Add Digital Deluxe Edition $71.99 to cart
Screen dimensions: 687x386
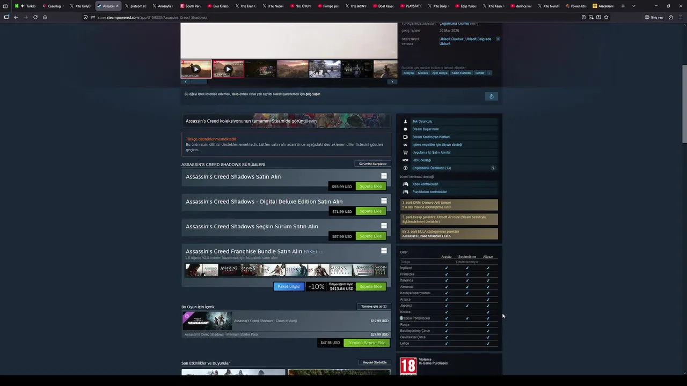pos(370,211)
